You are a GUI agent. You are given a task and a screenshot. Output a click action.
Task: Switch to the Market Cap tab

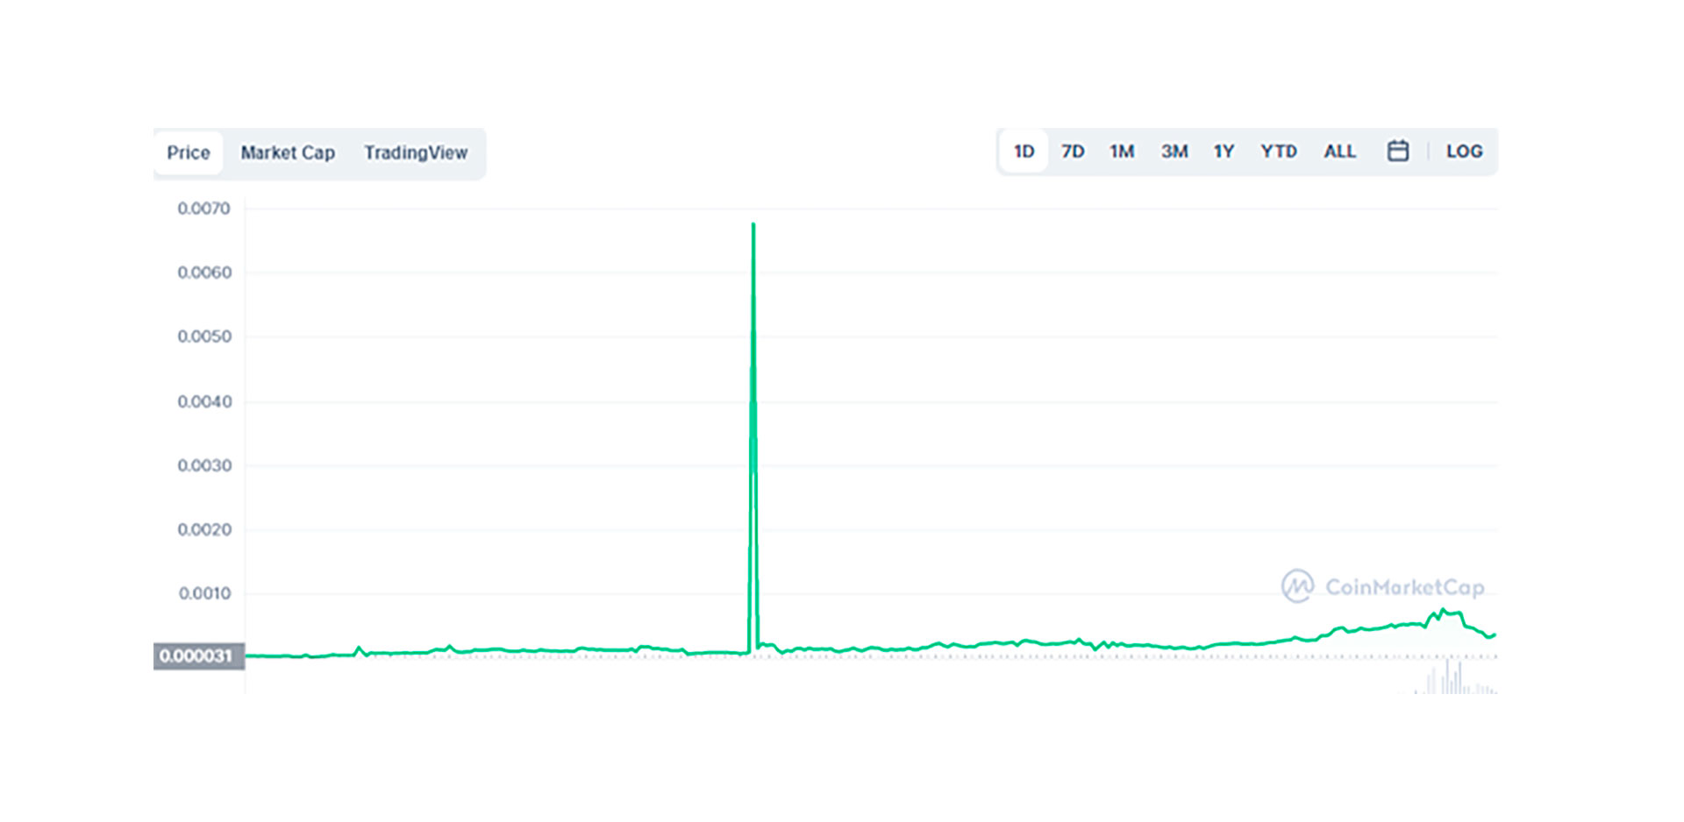pyautogui.click(x=288, y=153)
